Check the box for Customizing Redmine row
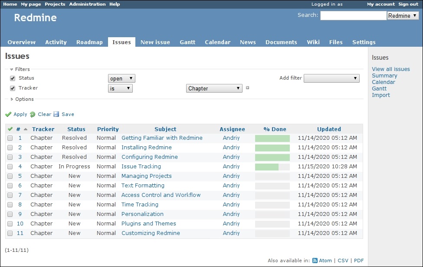423x267 pixels. click(10, 233)
